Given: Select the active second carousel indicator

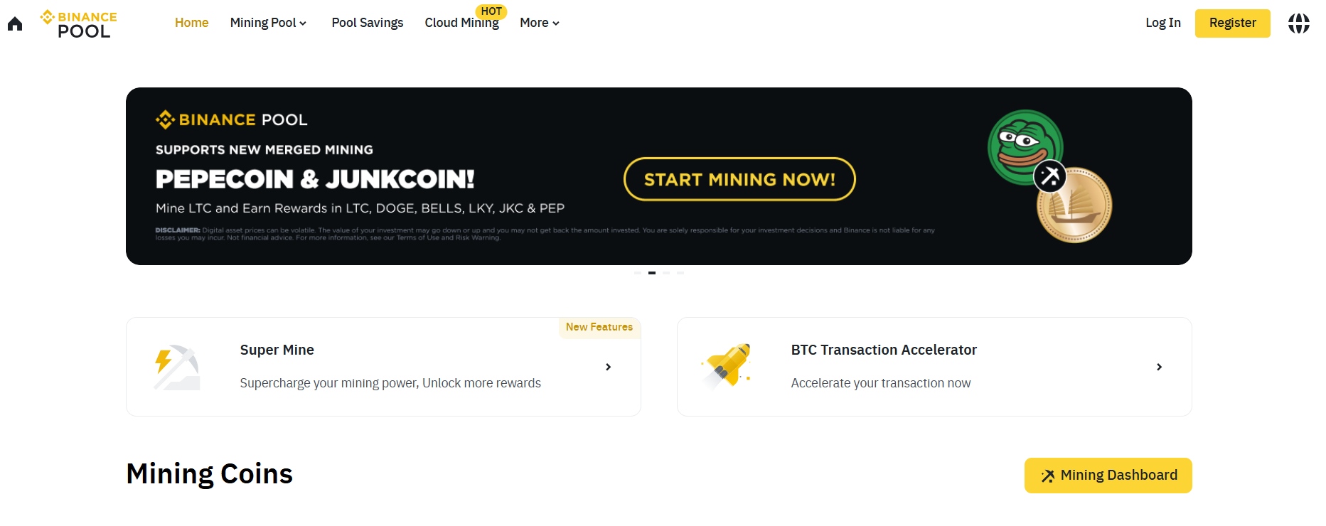Looking at the screenshot, I should [x=652, y=273].
